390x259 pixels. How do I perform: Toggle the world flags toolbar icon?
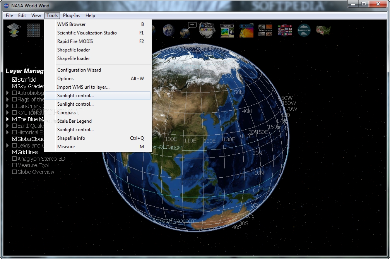coord(284,30)
